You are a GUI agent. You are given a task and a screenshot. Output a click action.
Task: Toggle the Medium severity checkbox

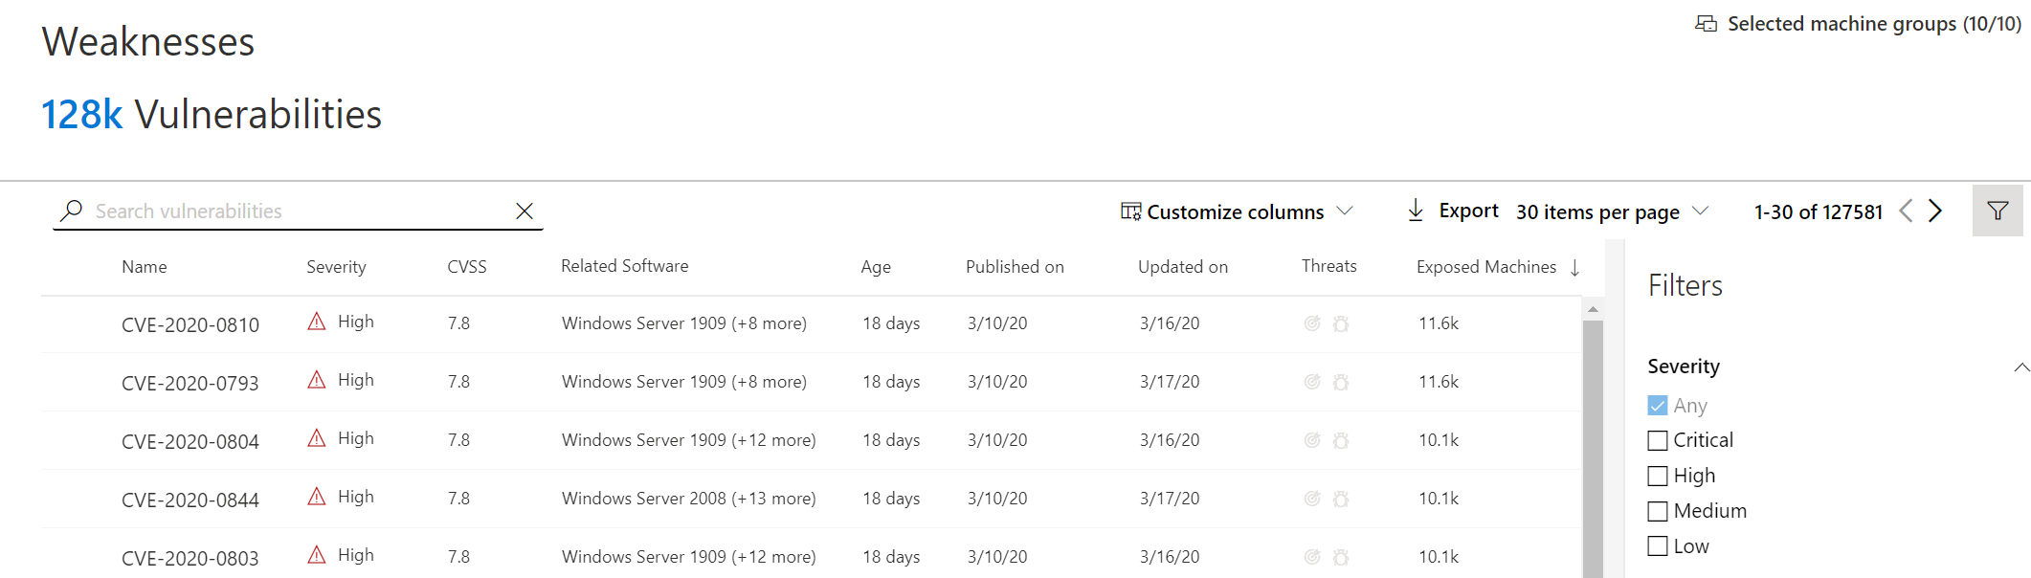(x=1658, y=511)
